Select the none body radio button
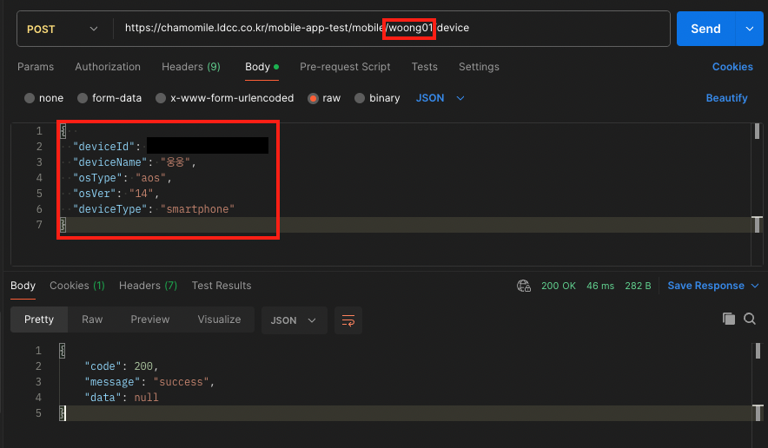Viewport: 768px width, 448px height. (30, 98)
